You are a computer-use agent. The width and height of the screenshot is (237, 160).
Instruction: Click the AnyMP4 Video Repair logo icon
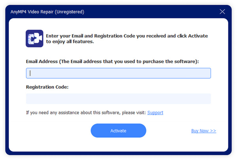pyautogui.click(x=34, y=39)
